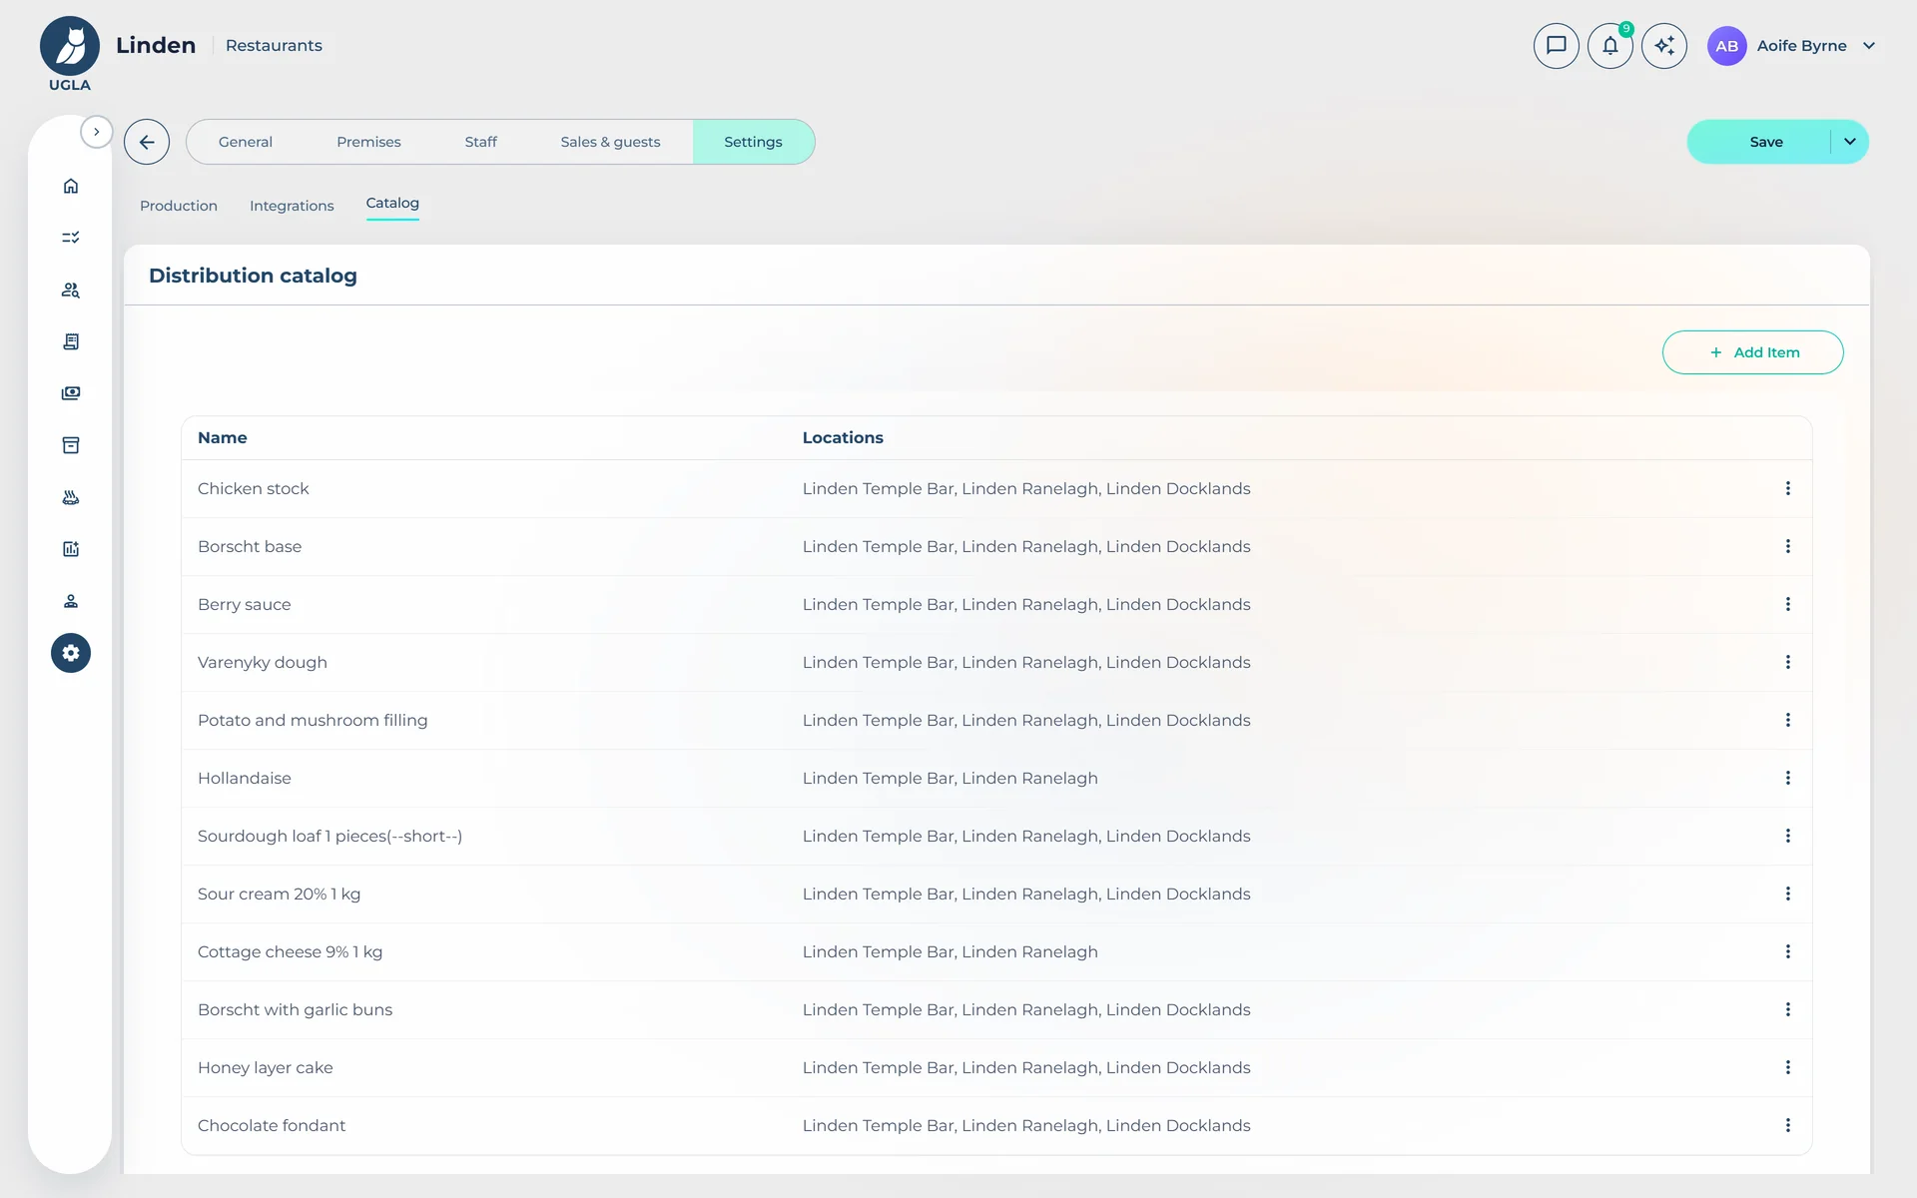The image size is (1917, 1198).
Task: Expand the Aoife Byrne user menu
Action: click(1869, 46)
